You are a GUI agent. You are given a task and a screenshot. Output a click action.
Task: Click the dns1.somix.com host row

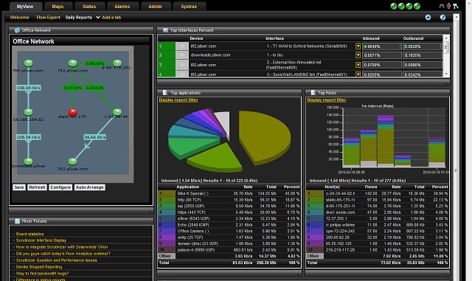point(378,212)
